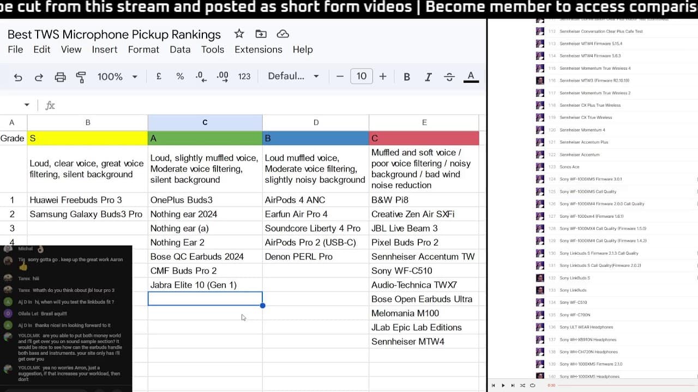Select the Samsung Galaxy Buds3 Pro cell
Screen dimensions: 698x392
pos(87,214)
